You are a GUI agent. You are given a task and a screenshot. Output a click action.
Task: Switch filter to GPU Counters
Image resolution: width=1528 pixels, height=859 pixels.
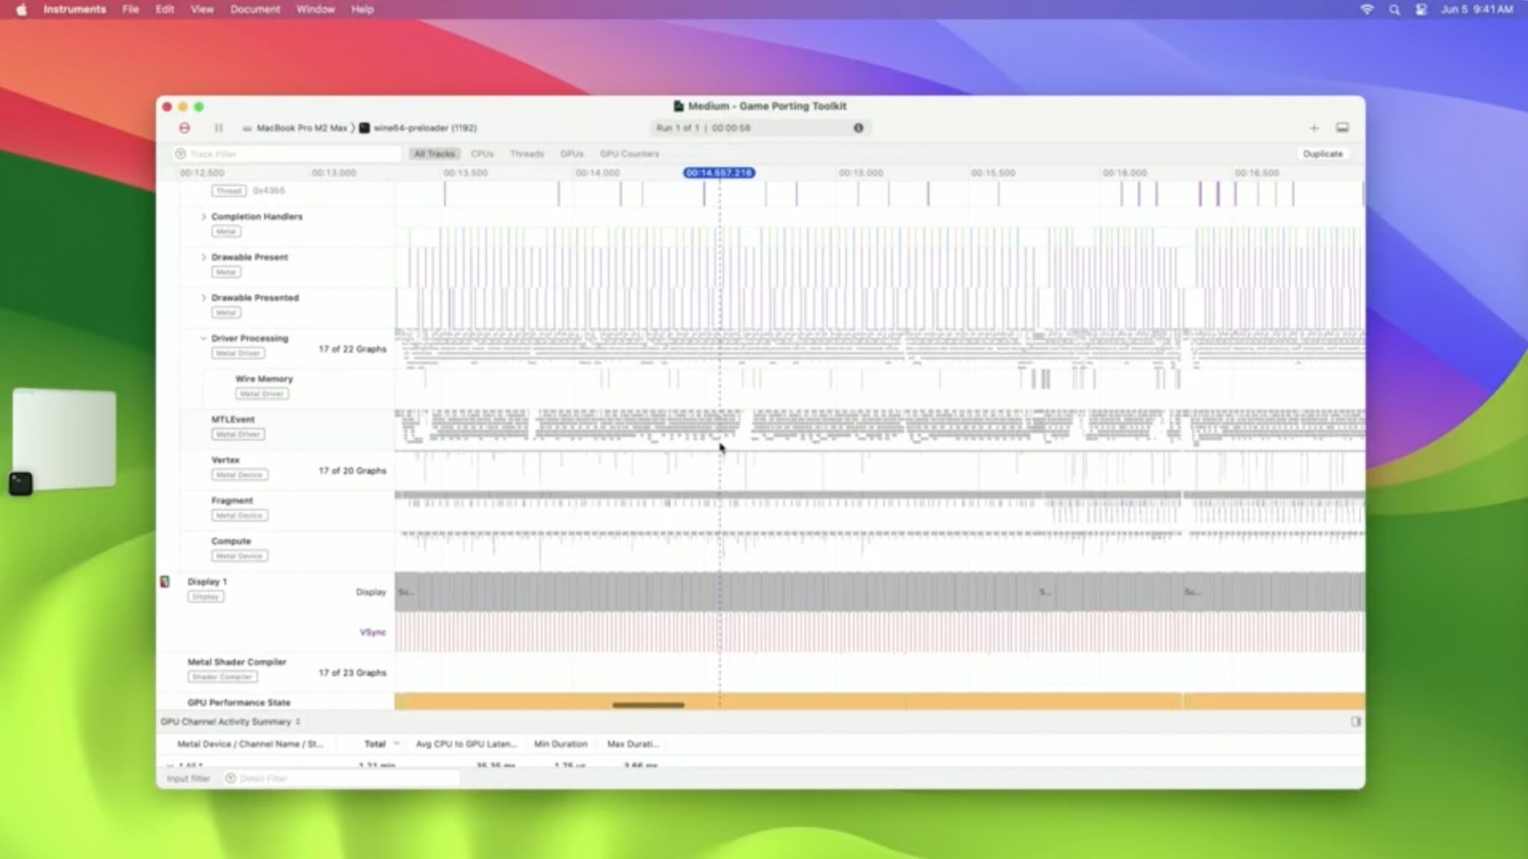[629, 154]
